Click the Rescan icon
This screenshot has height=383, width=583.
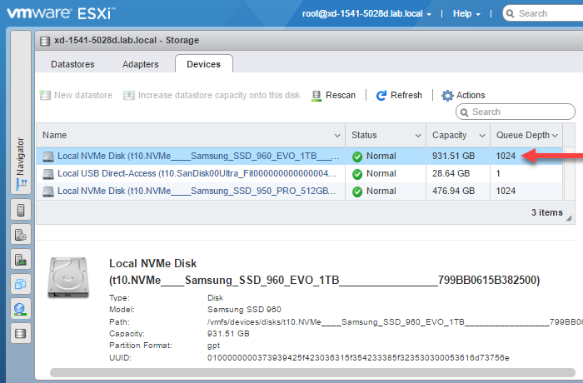316,96
